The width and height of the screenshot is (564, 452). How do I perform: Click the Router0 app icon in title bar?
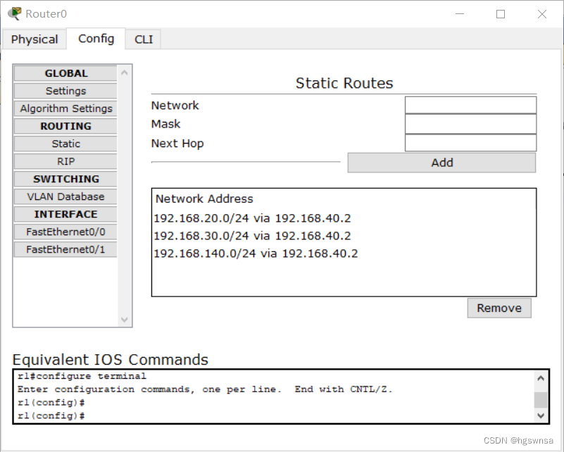point(14,13)
